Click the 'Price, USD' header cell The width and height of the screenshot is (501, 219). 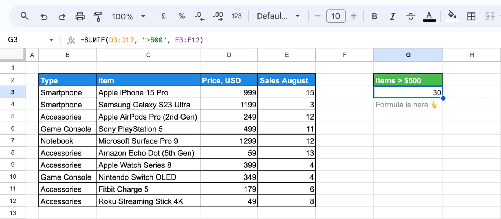pos(229,80)
